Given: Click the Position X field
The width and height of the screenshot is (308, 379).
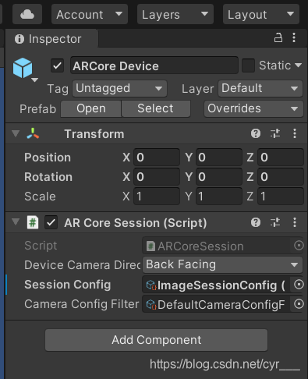Looking at the screenshot, I should 157,158.
